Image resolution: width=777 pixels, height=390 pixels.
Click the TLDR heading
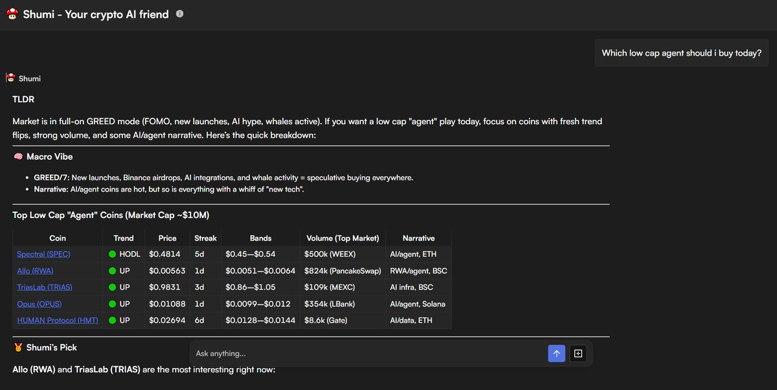pyautogui.click(x=23, y=99)
